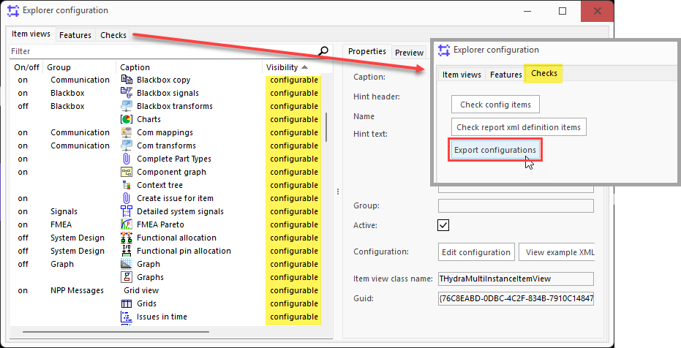
Task: Click the Graph row icon
Action: pyautogui.click(x=127, y=264)
